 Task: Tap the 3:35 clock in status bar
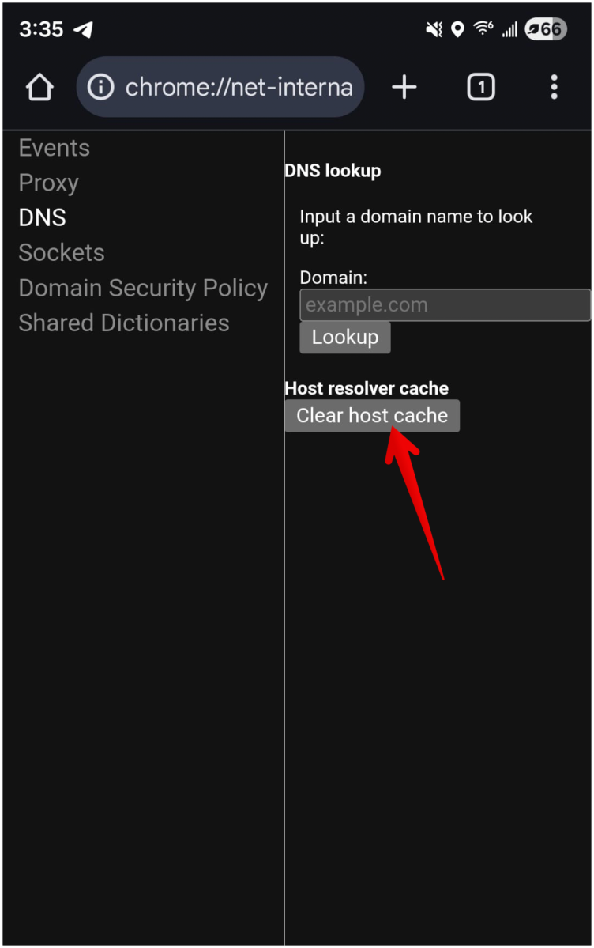pyautogui.click(x=41, y=29)
